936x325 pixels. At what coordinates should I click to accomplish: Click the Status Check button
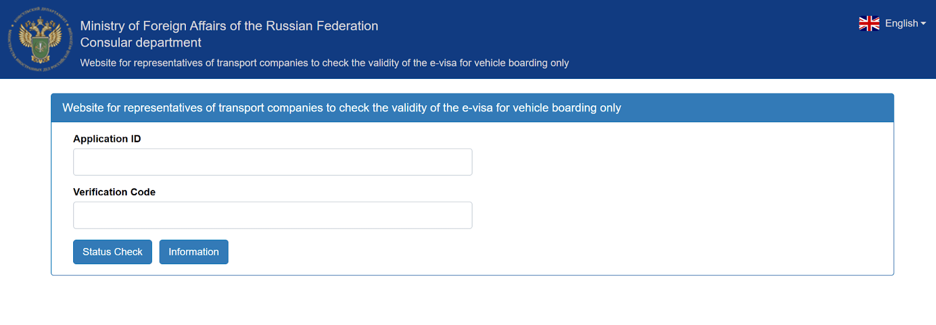pos(112,252)
